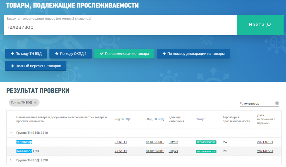This screenshot has height=167, width=286.
Task: Select the По коду ТН ВЭД tab
Action: pyautogui.click(x=26, y=54)
